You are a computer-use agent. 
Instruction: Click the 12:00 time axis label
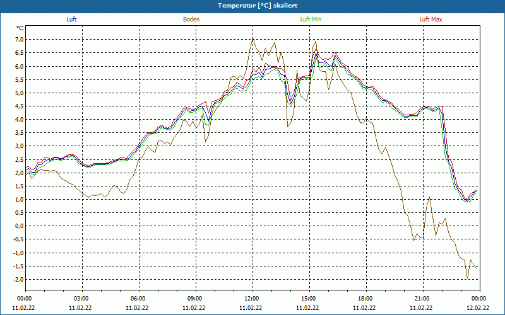251,299
